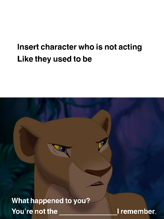Click the word 'character' in the heading

click(x=58, y=47)
